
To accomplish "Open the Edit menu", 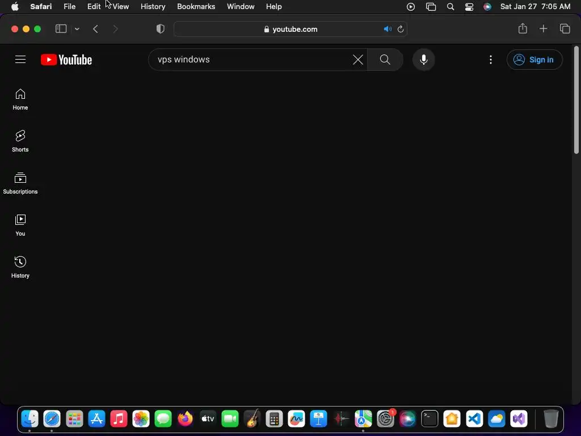I will pos(94,7).
